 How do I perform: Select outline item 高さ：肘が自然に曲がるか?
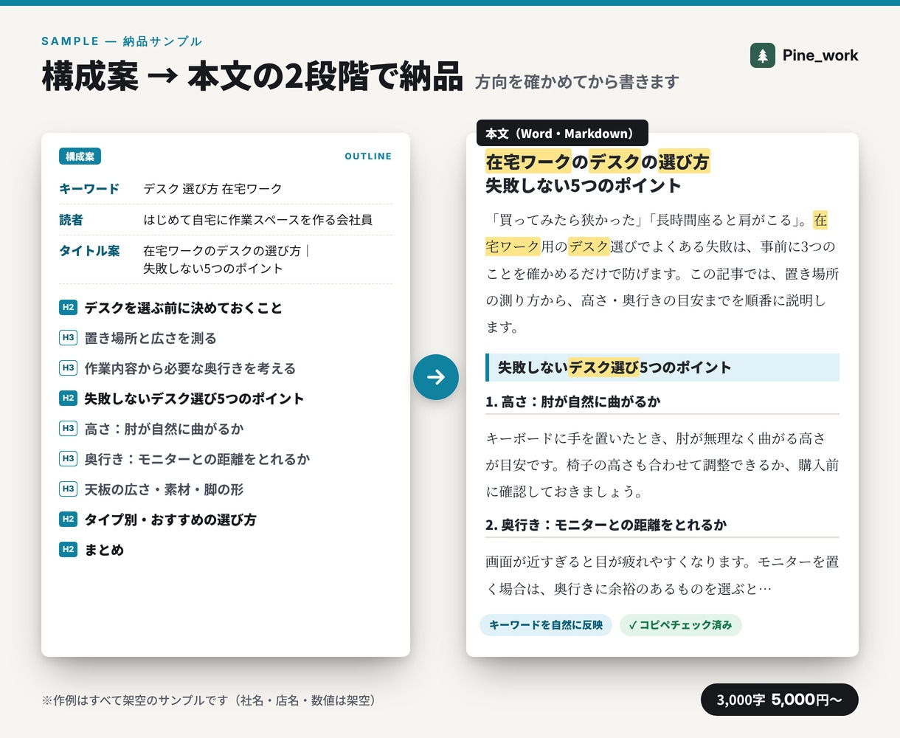click(164, 429)
